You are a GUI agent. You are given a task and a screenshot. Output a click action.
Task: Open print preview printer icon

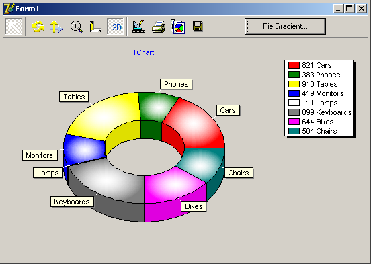click(159, 27)
